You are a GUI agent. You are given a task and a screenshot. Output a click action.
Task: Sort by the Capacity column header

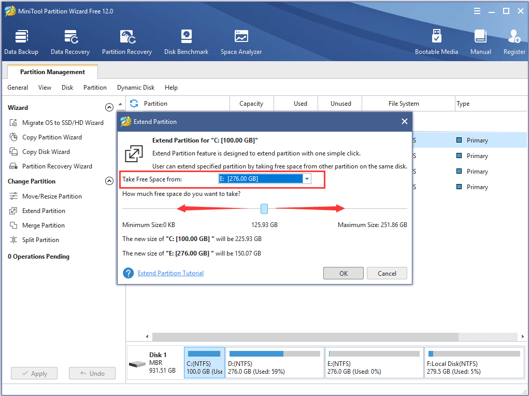(251, 103)
